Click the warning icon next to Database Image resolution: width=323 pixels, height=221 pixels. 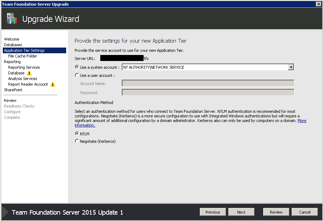[x=29, y=73]
